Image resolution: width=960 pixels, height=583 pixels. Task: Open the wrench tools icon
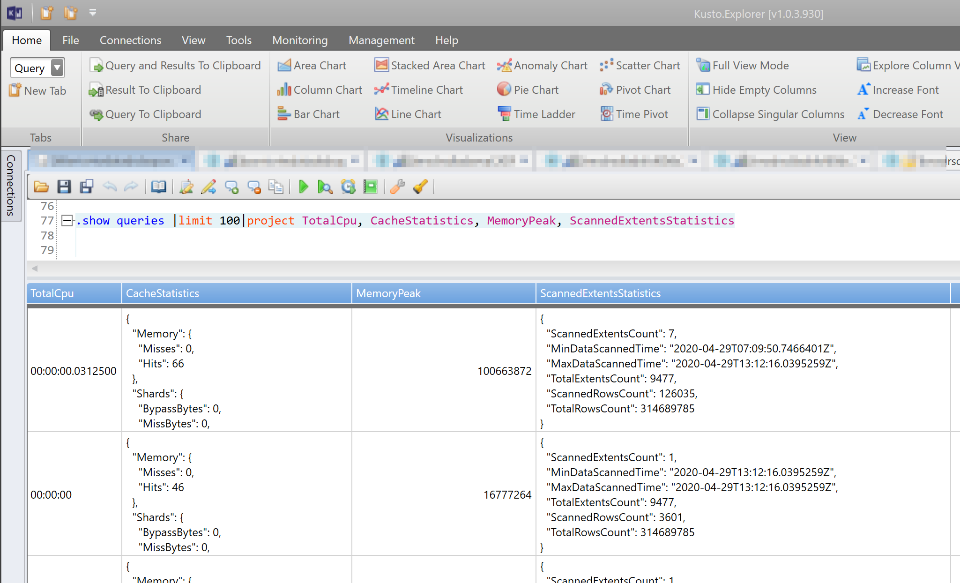398,187
